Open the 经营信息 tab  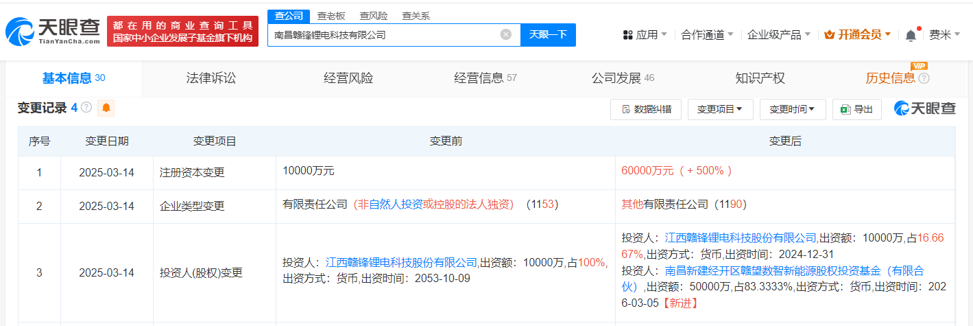(485, 78)
